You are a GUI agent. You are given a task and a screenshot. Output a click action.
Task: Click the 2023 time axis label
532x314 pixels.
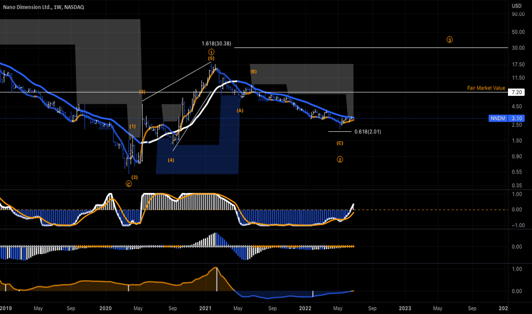[405, 308]
